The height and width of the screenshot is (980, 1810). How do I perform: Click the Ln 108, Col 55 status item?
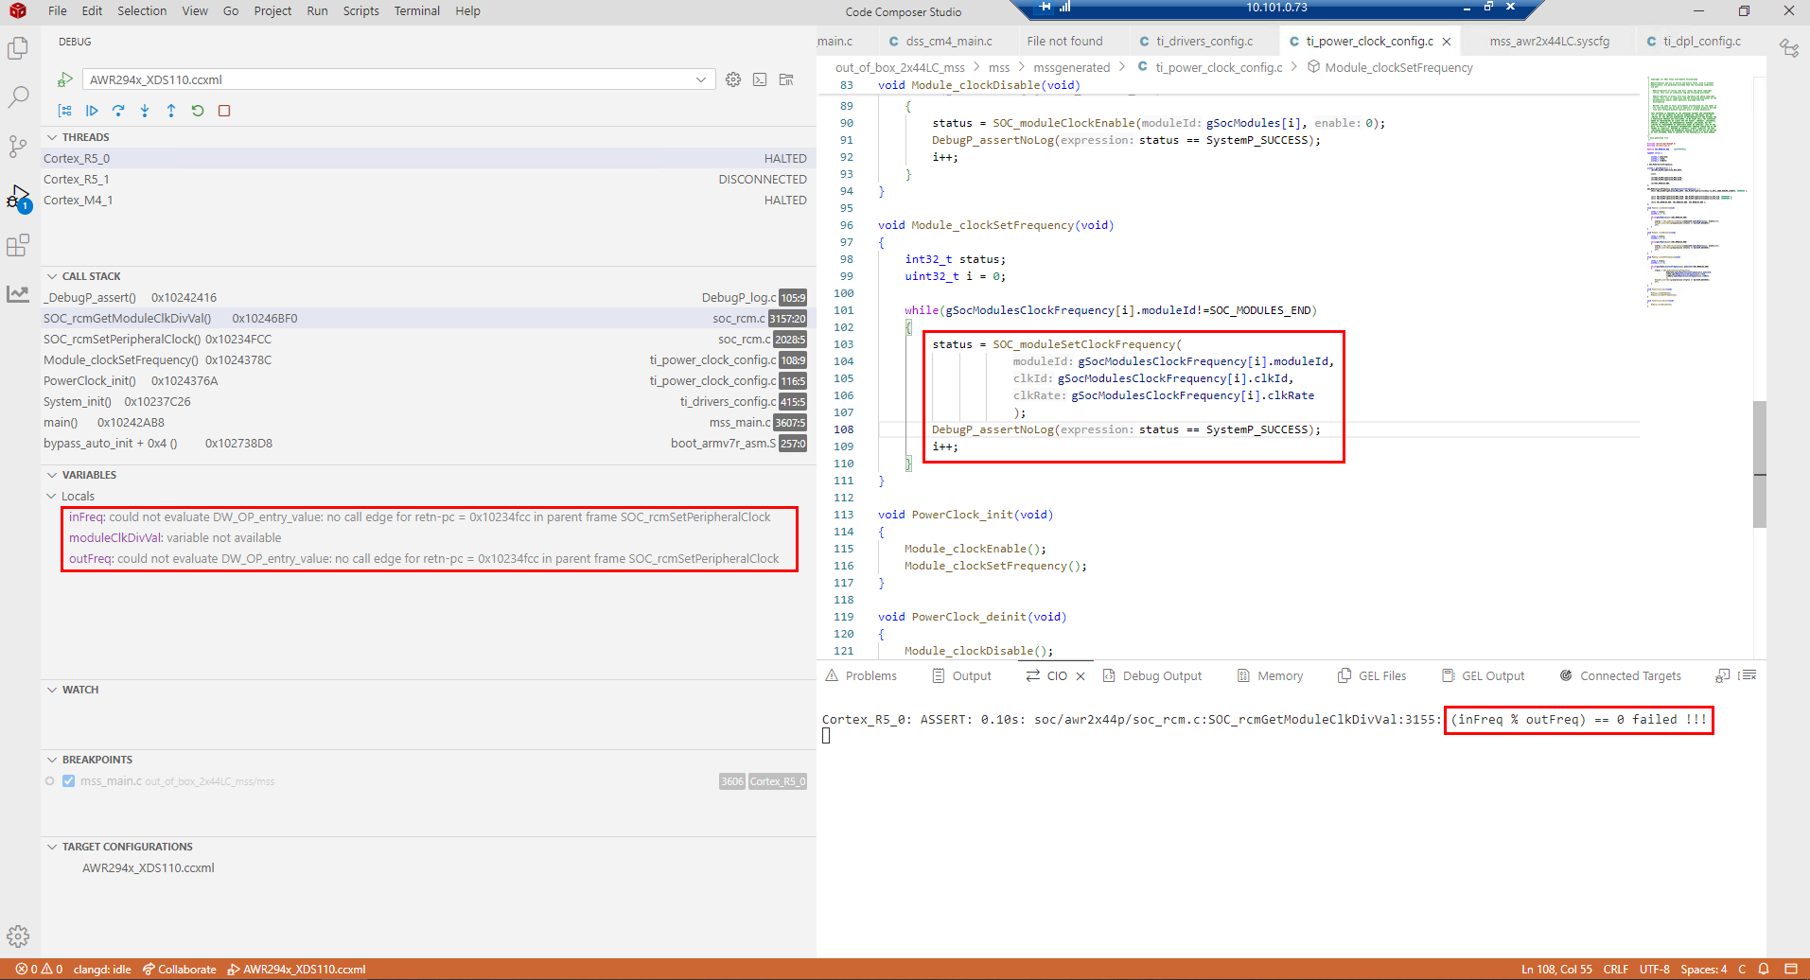coord(1556,969)
